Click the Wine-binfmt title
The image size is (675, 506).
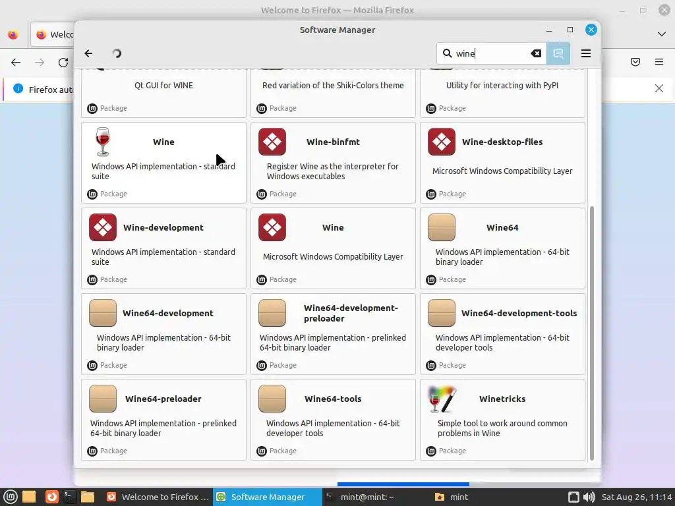[x=333, y=142]
